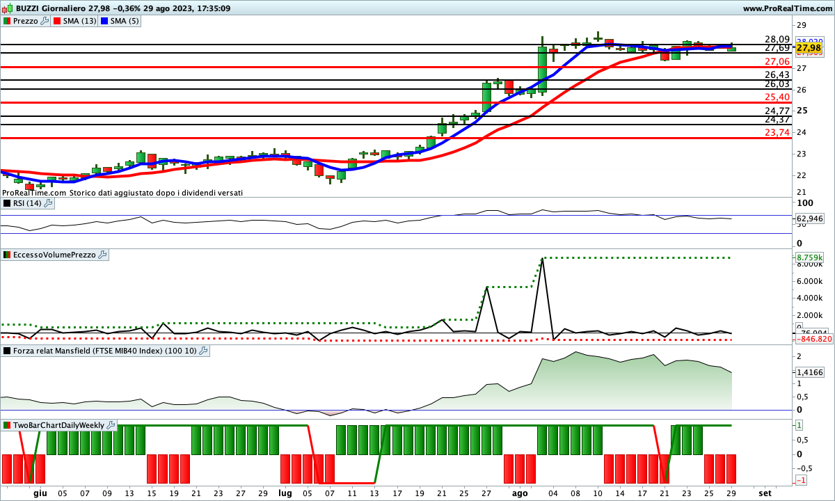This screenshot has width=835, height=501.
Task: Click the red 27,06 horizontal level label
Action: click(x=777, y=61)
